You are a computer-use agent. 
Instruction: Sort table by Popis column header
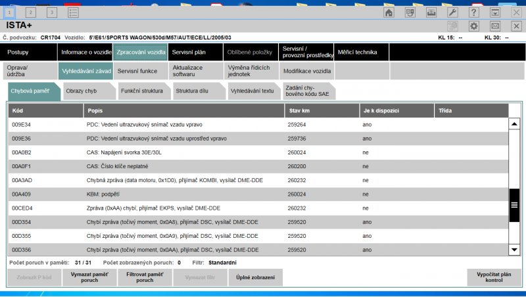click(x=184, y=110)
